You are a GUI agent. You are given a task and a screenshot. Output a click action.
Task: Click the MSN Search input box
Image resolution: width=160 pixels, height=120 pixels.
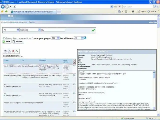point(138,7)
